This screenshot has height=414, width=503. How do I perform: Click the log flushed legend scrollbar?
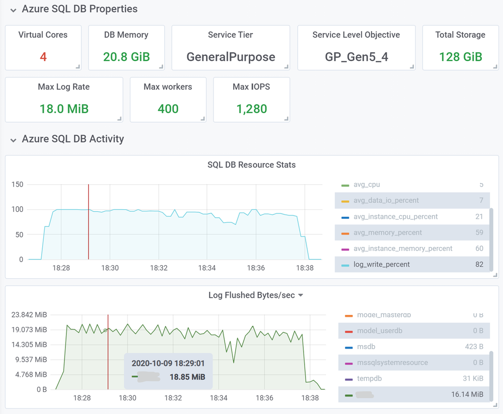[491, 376]
